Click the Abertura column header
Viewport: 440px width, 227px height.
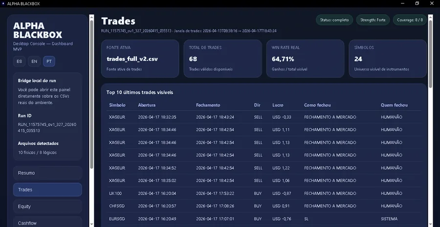pyautogui.click(x=147, y=105)
